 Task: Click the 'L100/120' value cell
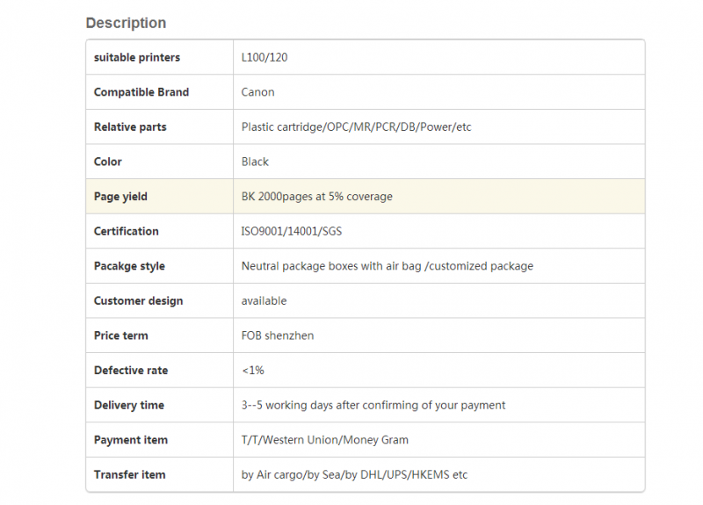click(438, 57)
